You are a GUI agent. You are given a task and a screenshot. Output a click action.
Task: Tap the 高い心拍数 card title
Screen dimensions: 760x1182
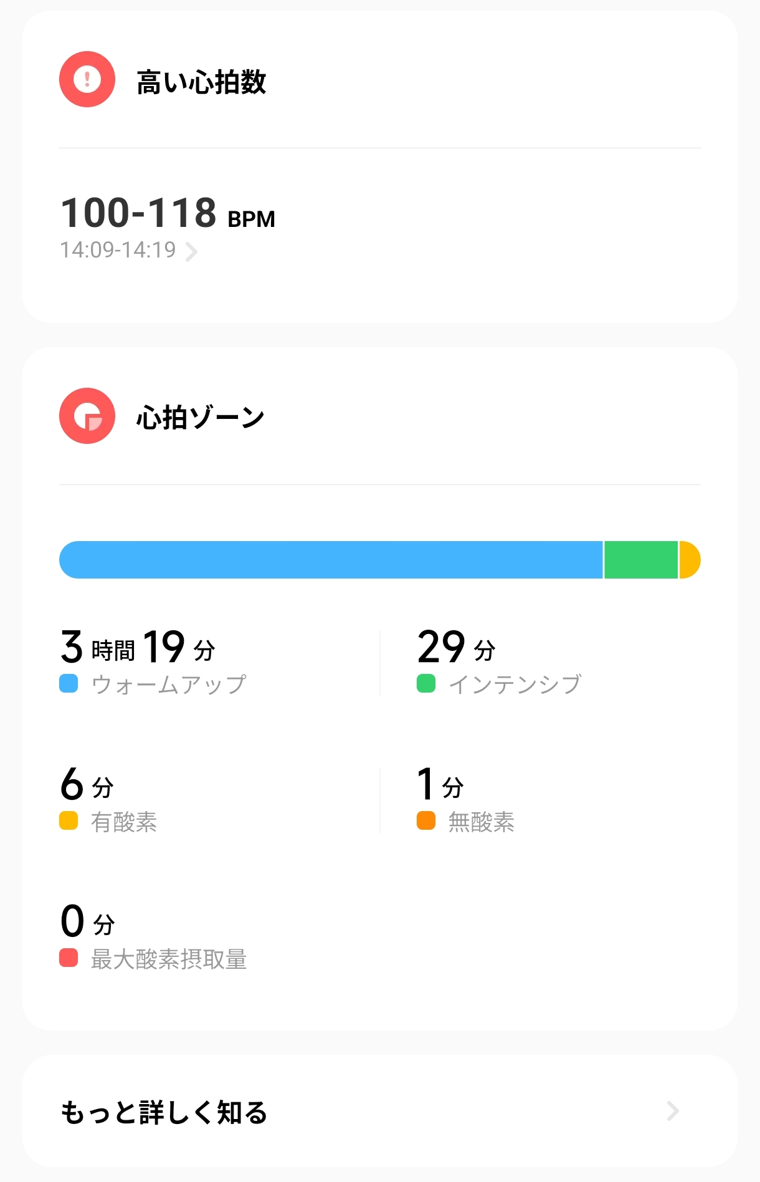[x=201, y=82]
